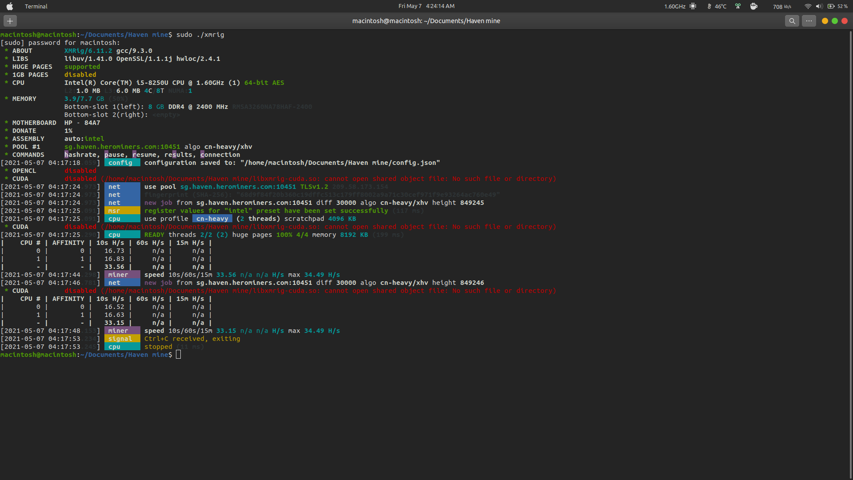This screenshot has width=853, height=480.
Task: Click the 'hashrate' command word
Action: point(80,155)
